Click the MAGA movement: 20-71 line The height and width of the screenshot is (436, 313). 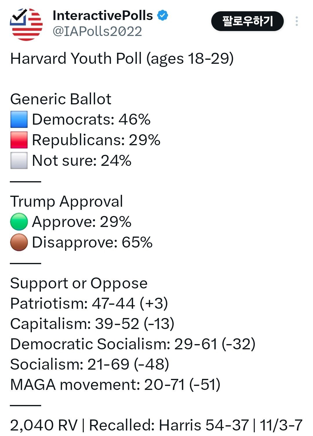click(115, 385)
